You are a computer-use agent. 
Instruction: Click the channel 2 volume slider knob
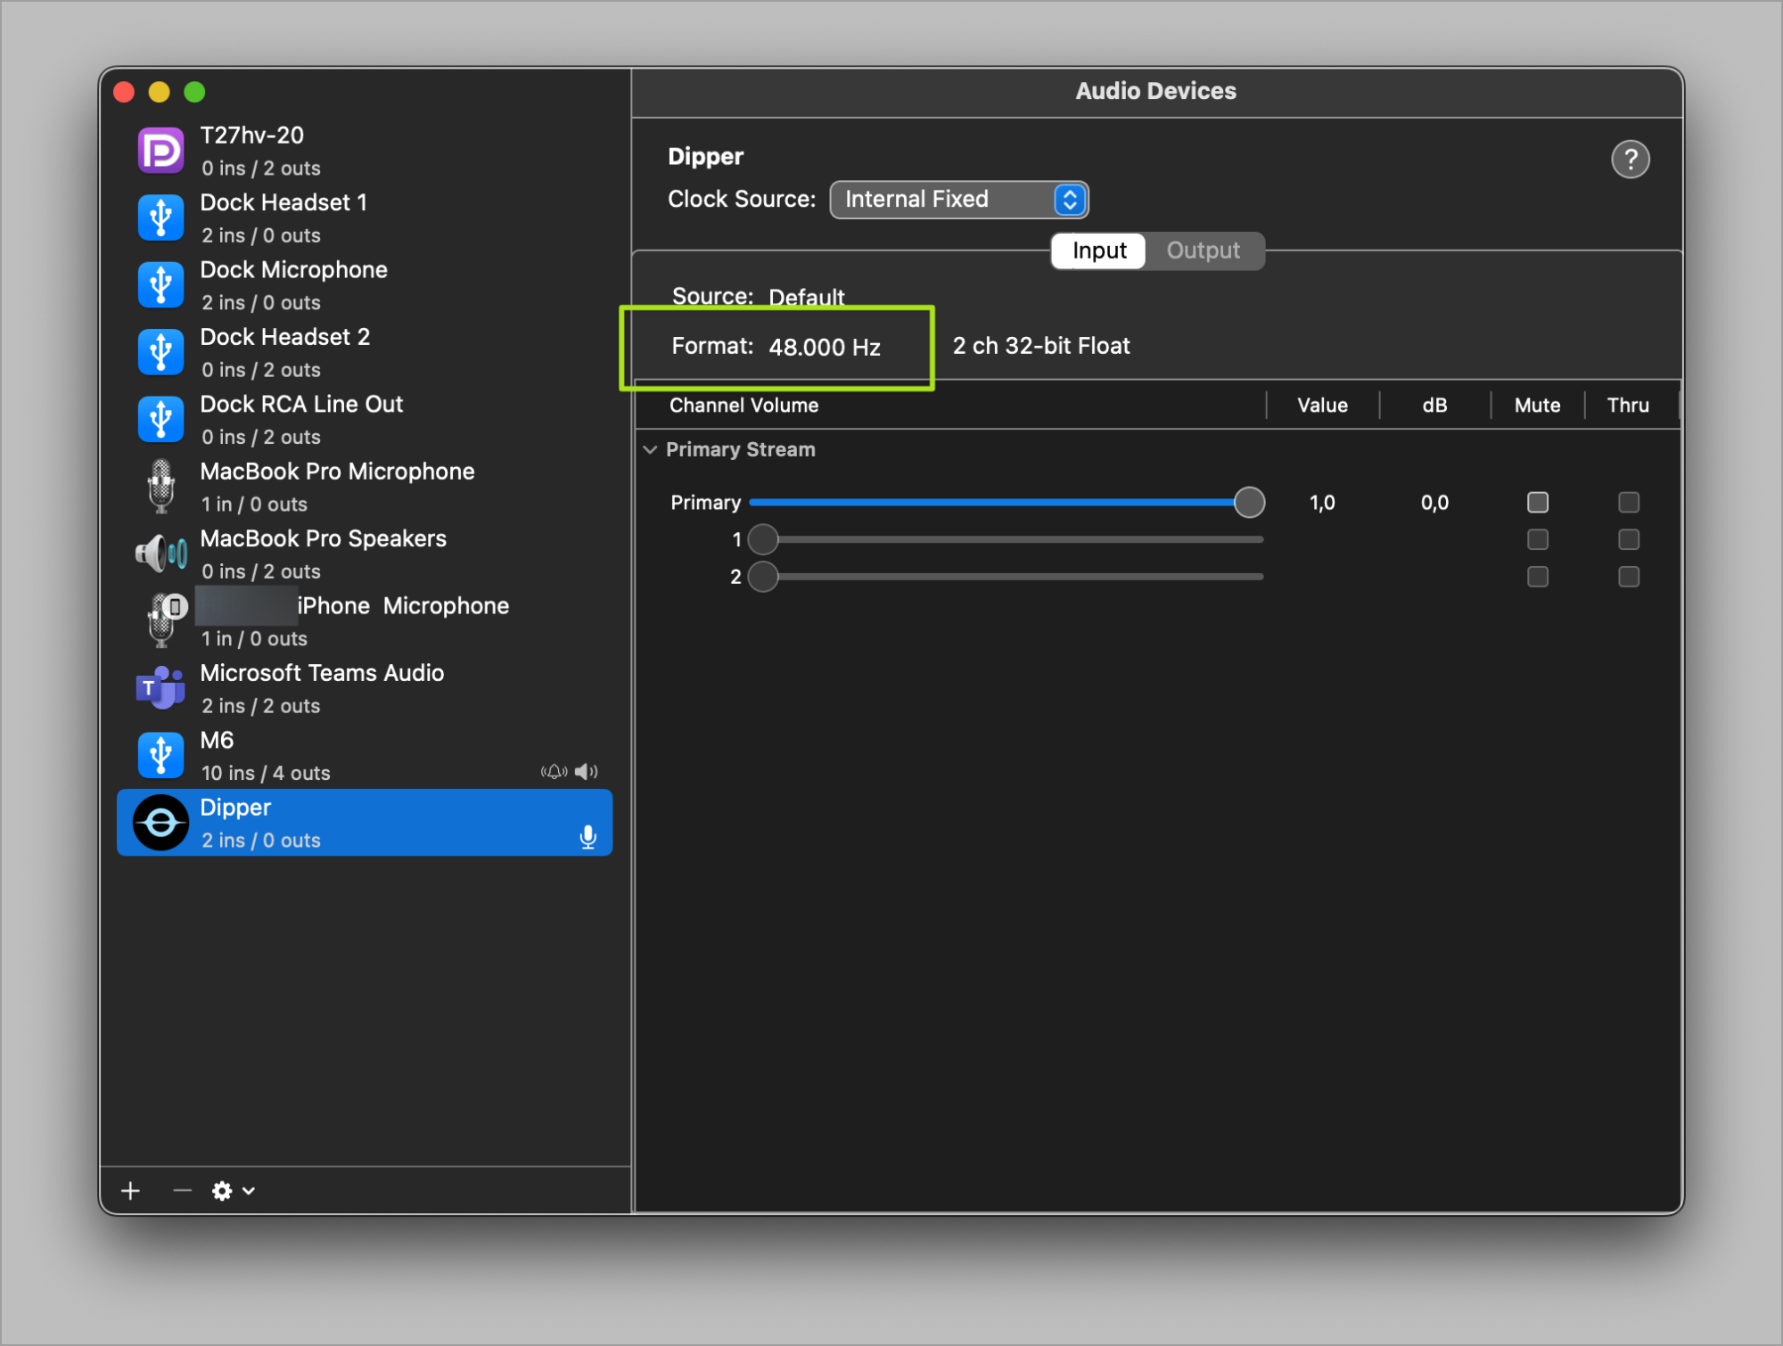click(x=763, y=577)
